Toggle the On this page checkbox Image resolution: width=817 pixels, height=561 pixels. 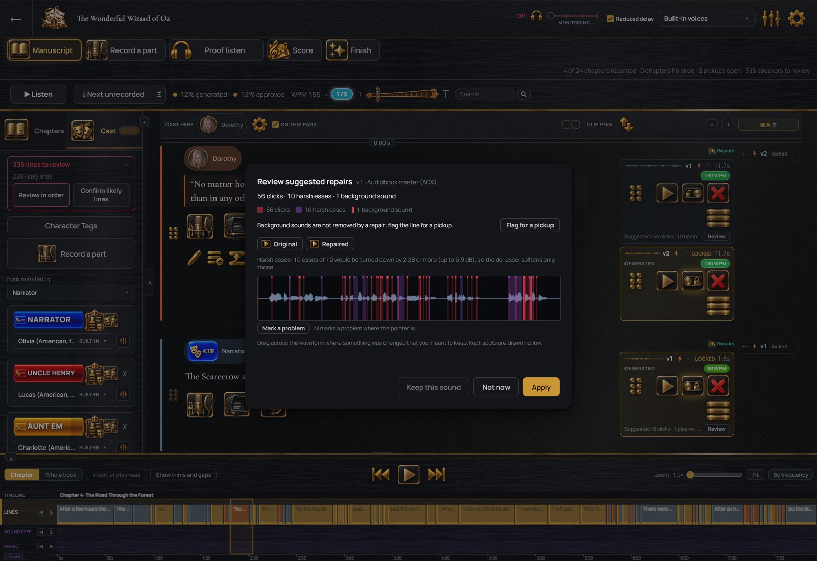pyautogui.click(x=275, y=124)
